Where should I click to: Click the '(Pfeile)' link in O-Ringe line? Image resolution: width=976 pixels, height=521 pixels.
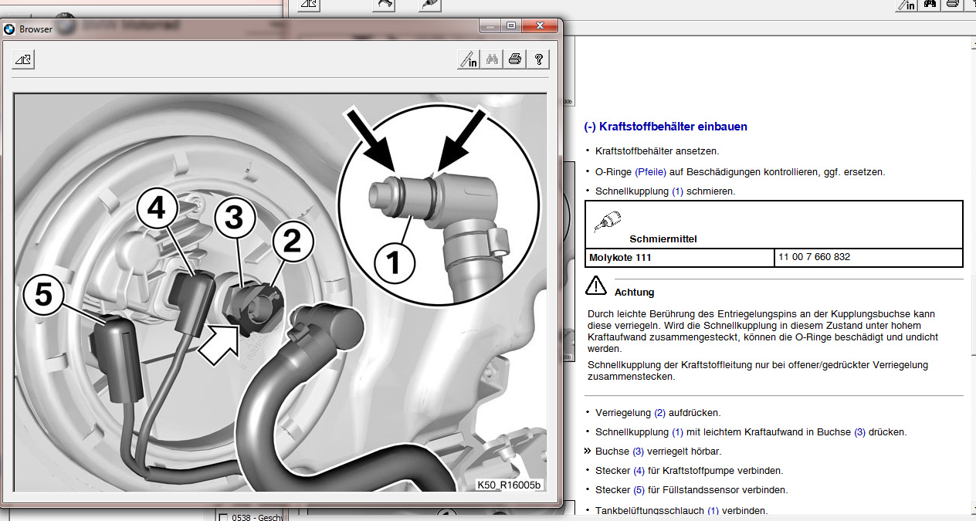pos(649,172)
